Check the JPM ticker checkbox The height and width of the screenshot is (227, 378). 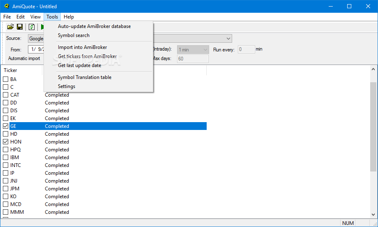click(x=5, y=188)
